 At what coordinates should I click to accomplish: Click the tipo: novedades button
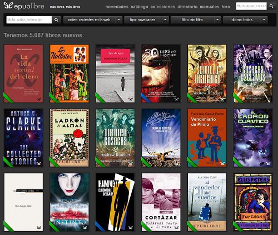[x=142, y=19]
